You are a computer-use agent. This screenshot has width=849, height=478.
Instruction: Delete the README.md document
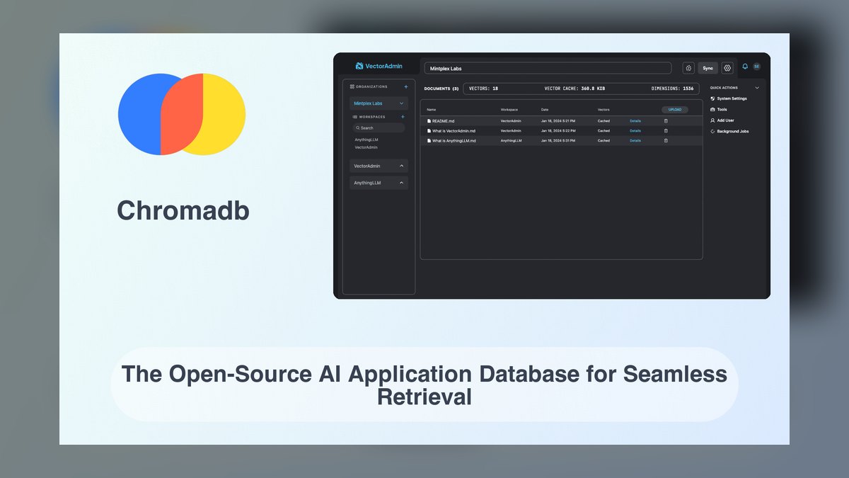click(x=666, y=121)
